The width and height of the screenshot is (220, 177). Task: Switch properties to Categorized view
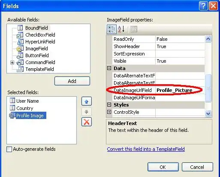click(112, 29)
